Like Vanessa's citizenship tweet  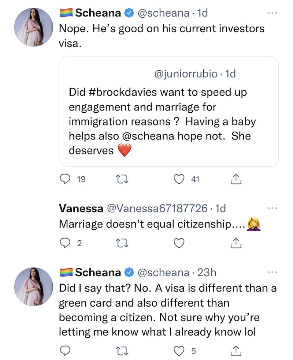178,243
